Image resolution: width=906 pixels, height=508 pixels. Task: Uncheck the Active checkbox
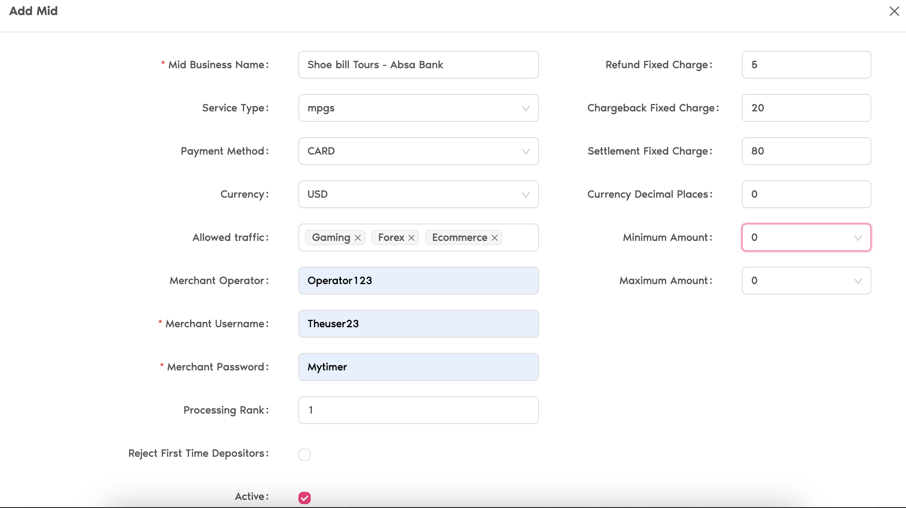[305, 498]
